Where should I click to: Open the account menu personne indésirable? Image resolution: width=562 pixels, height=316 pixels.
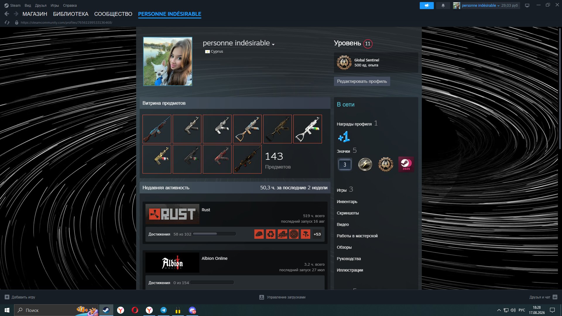point(481,6)
